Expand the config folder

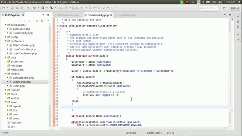pyautogui.click(x=6, y=37)
